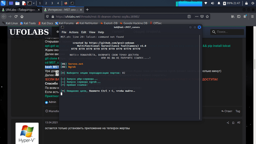Open the Firefox hamburger menu

coord(252,17)
